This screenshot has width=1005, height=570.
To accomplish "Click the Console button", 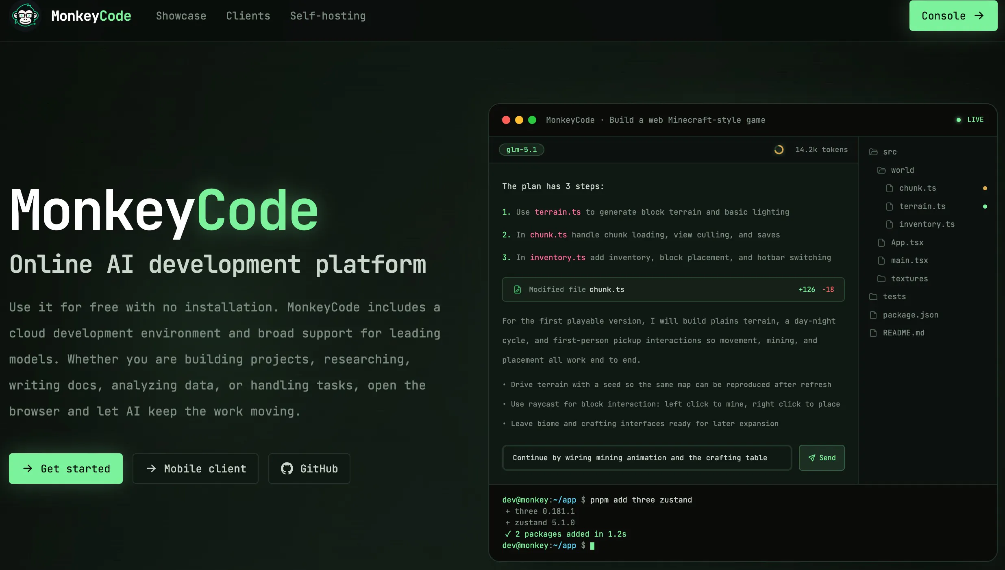I will (953, 16).
